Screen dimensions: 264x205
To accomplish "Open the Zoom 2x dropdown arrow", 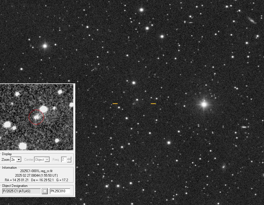I will [19, 159].
